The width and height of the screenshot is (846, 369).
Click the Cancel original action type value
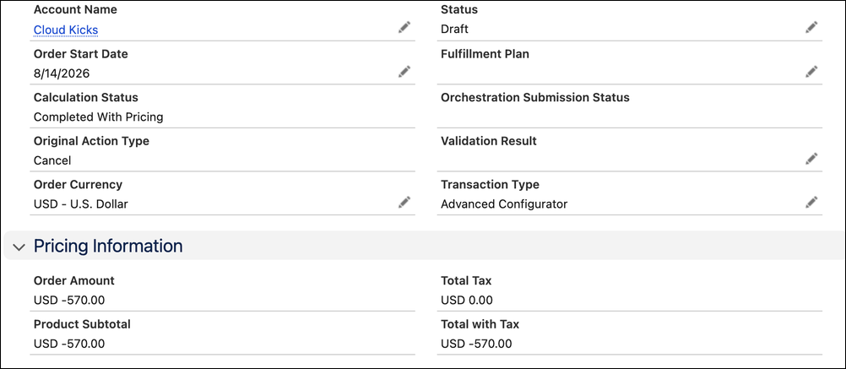click(52, 160)
